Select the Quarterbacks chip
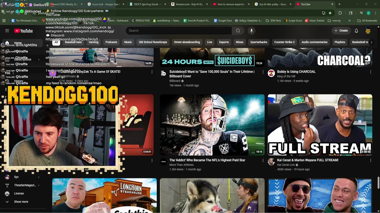Screen dimensions: 380x213 [259, 42]
